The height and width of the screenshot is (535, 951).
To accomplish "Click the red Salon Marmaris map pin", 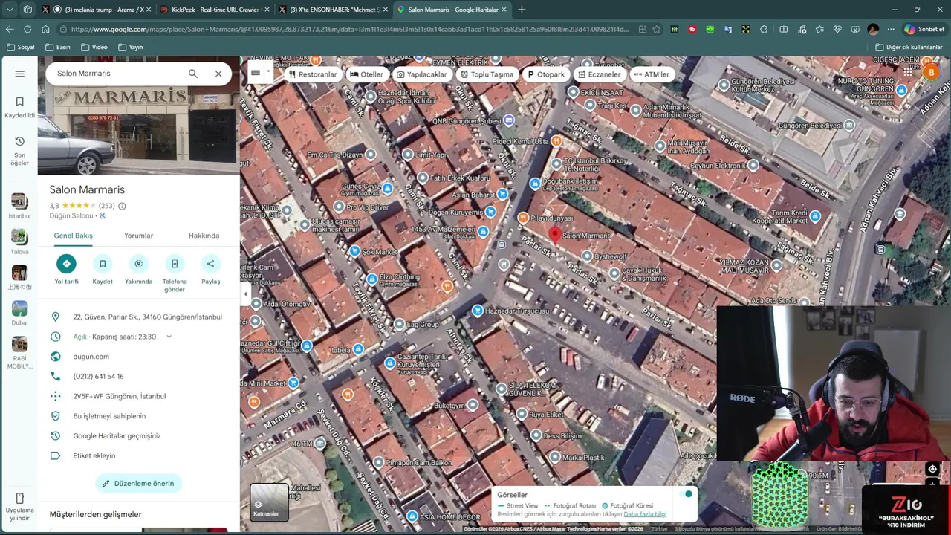I will click(x=554, y=236).
